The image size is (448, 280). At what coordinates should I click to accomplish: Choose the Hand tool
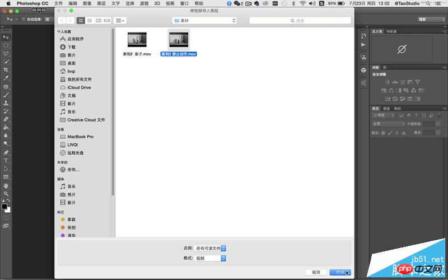pyautogui.click(x=6, y=185)
